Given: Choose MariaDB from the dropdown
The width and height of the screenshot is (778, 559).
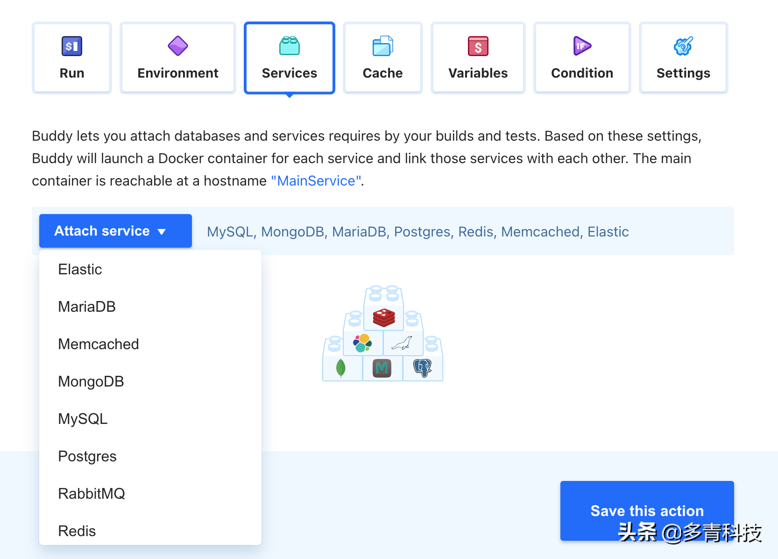Looking at the screenshot, I should tap(150, 307).
